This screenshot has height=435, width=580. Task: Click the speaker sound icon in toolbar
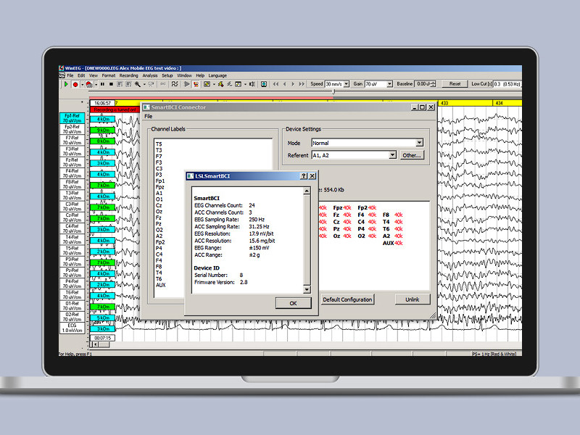coord(252,84)
